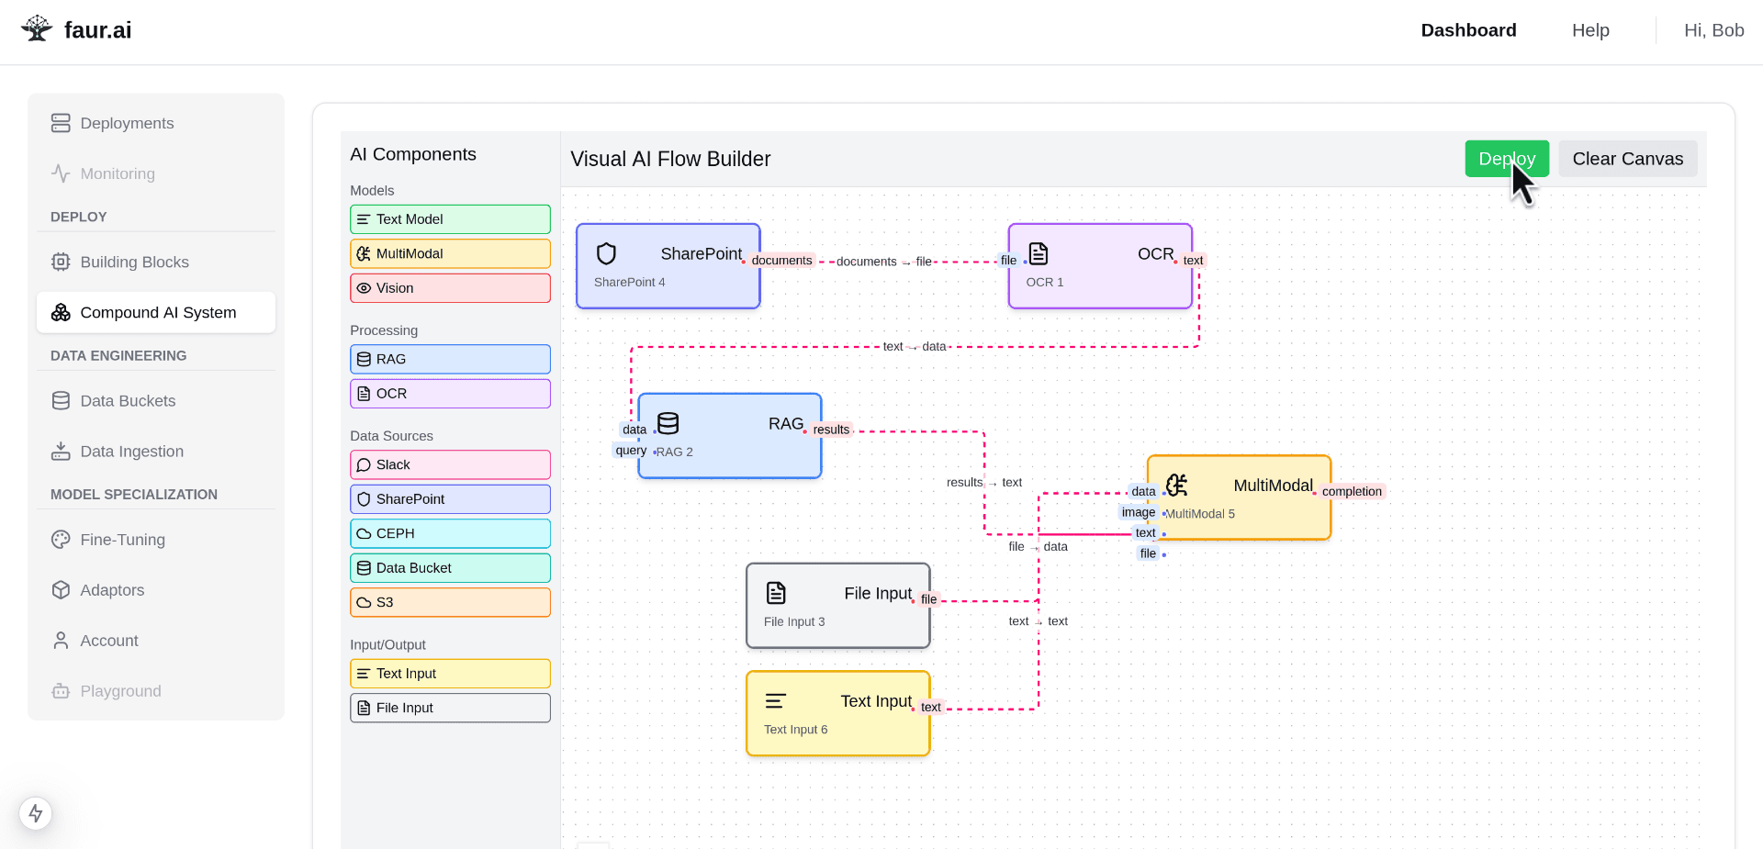The image size is (1763, 849).
Task: Click the database icon on RAG 2 node
Action: pos(668,423)
